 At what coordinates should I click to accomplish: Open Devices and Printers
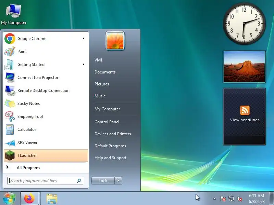tap(113, 134)
